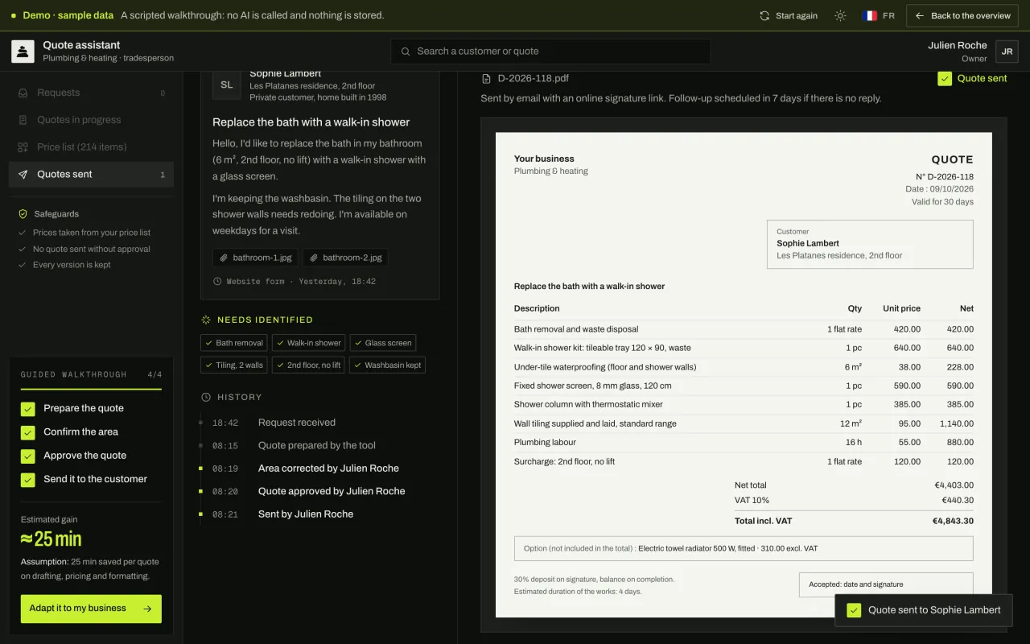Open Quotes in progress

(91, 120)
